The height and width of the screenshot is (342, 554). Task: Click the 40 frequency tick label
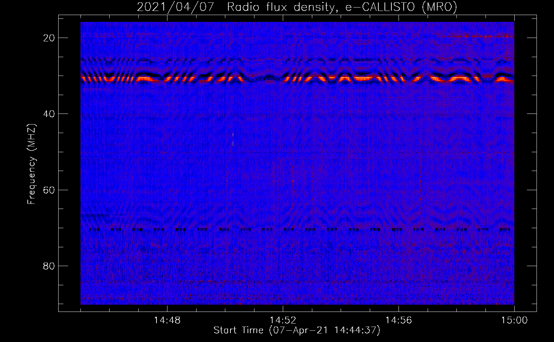[x=49, y=114]
